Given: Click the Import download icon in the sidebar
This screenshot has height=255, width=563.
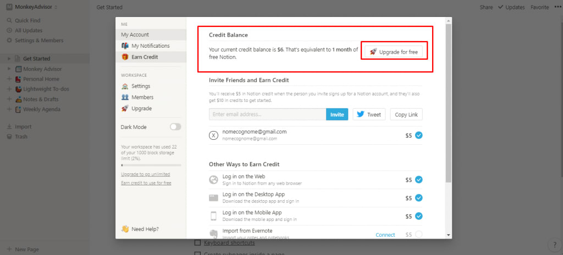Looking at the screenshot, I should coord(10,127).
